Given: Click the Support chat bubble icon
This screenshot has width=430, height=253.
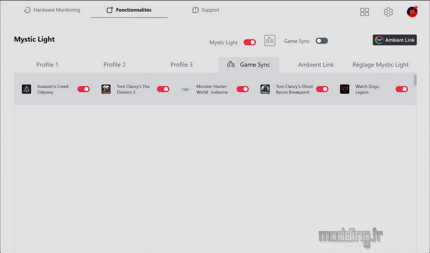Looking at the screenshot, I should (196, 10).
